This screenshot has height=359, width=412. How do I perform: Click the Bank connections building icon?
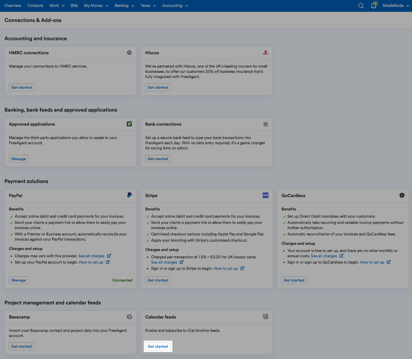(266, 124)
